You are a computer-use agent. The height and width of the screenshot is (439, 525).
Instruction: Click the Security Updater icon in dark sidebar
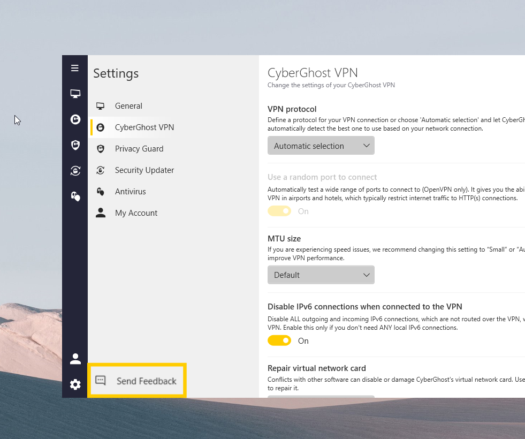(x=75, y=171)
